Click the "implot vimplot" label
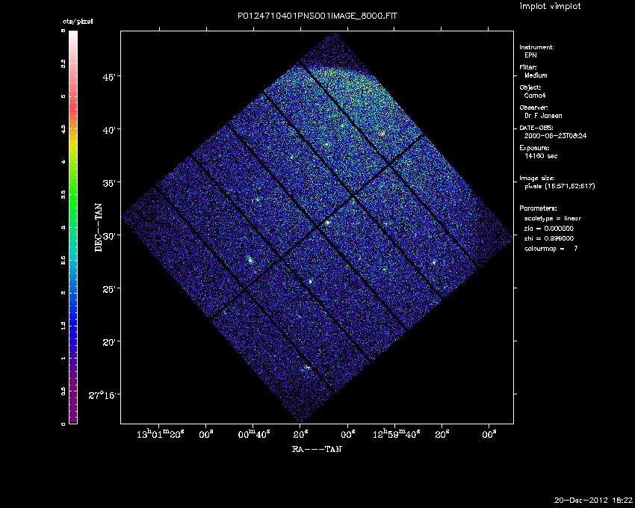This screenshot has width=635, height=508. [550, 7]
